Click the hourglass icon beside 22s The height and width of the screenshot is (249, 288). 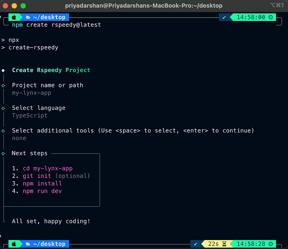pyautogui.click(x=224, y=244)
